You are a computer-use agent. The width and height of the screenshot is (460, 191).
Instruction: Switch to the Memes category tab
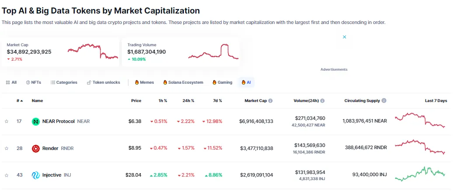[x=144, y=82]
